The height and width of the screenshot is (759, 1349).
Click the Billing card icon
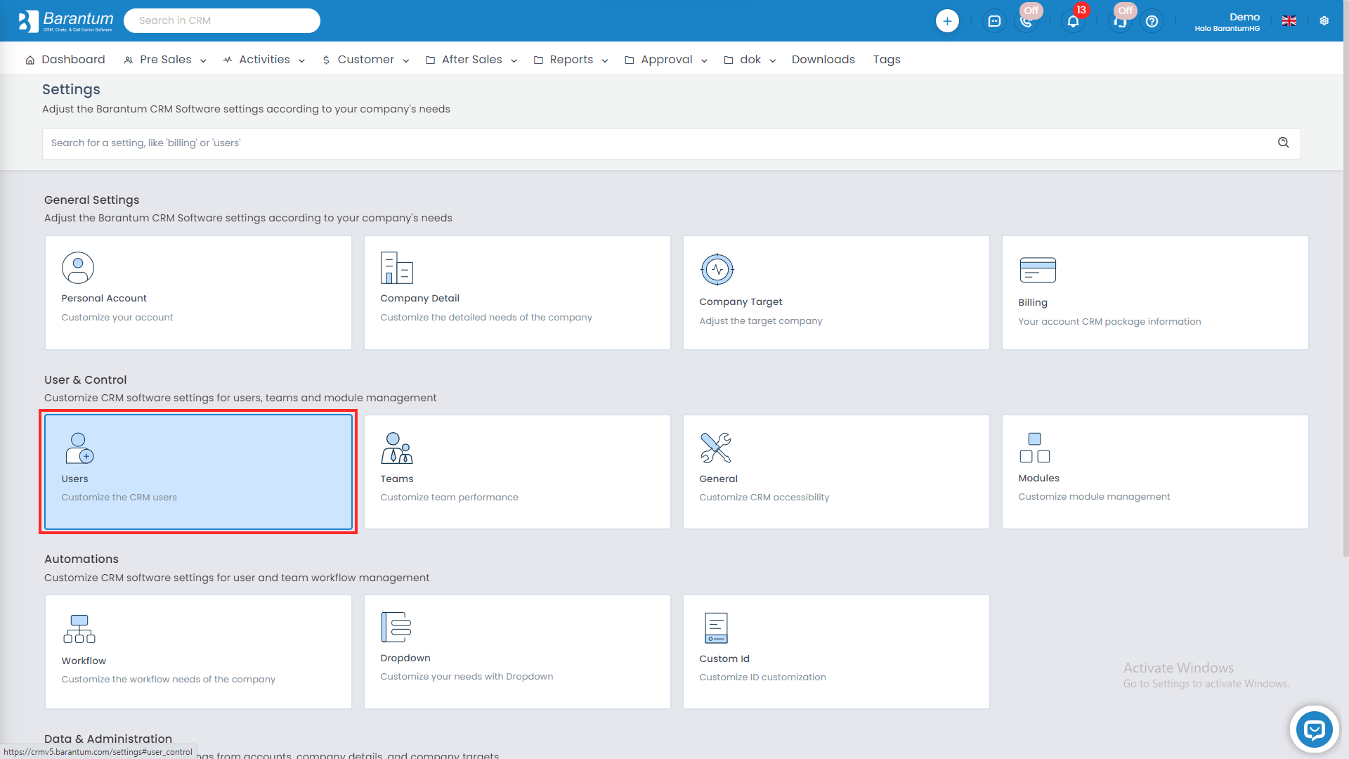(1038, 269)
